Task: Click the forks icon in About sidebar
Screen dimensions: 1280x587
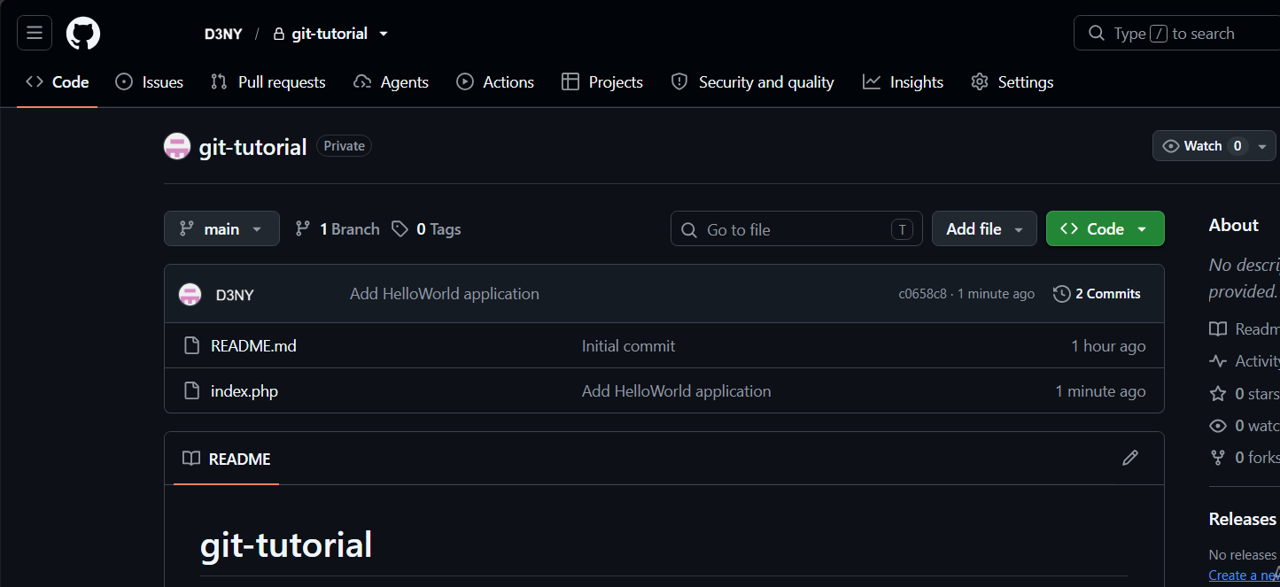Action: tap(1218, 458)
